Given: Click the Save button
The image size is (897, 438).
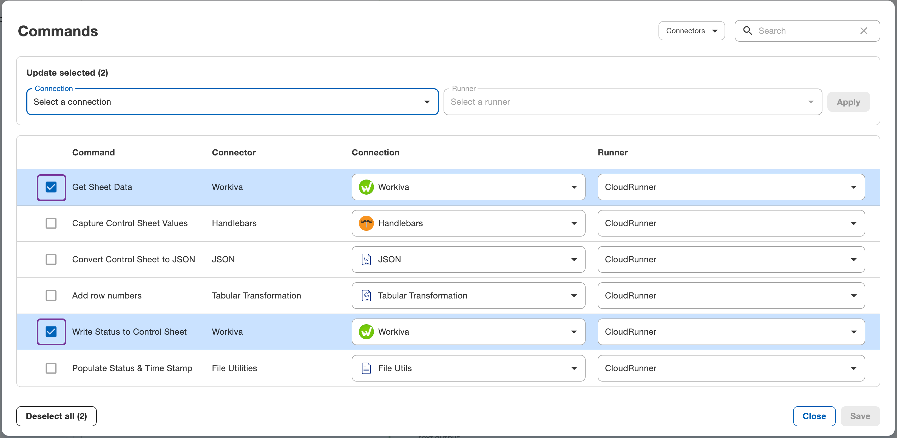Looking at the screenshot, I should pos(860,416).
